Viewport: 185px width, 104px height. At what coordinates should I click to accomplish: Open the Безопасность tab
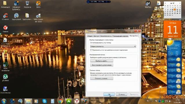pos(106,36)
